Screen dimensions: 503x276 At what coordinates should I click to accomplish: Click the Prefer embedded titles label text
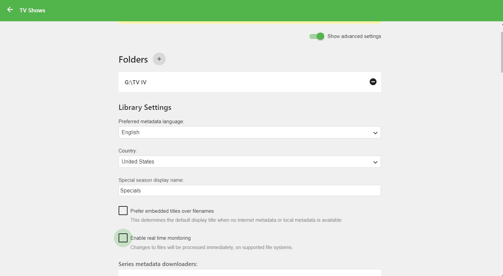pyautogui.click(x=172, y=211)
